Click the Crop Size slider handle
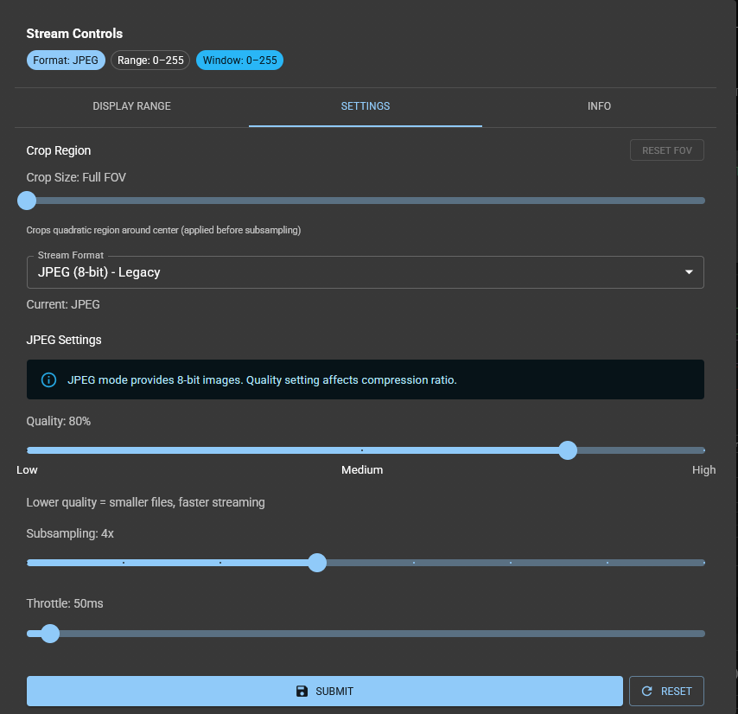The image size is (738, 714). tap(27, 201)
